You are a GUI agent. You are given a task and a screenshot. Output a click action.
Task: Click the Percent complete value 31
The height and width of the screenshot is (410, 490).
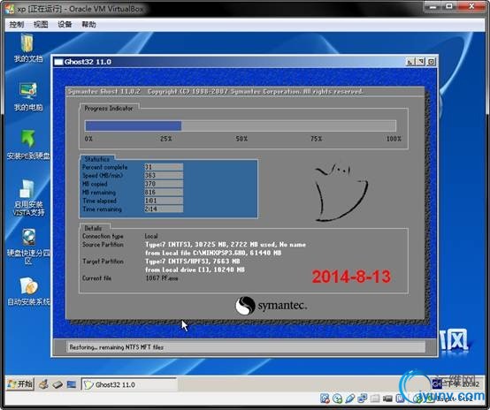click(x=164, y=167)
